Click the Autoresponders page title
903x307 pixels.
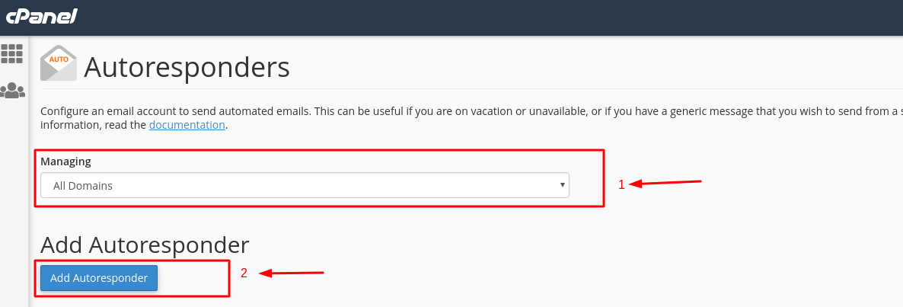click(x=187, y=67)
